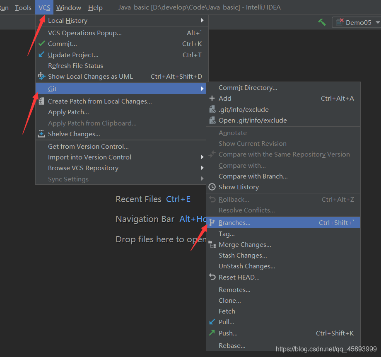Expand the Local History submenu
The height and width of the screenshot is (357, 381).
point(202,20)
